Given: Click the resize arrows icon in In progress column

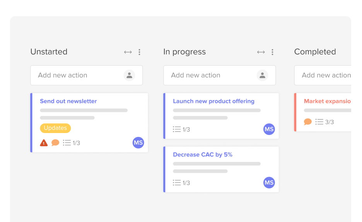Looking at the screenshot, I should (261, 52).
